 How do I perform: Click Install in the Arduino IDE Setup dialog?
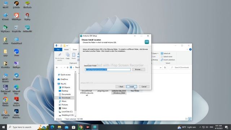coord(131,87)
